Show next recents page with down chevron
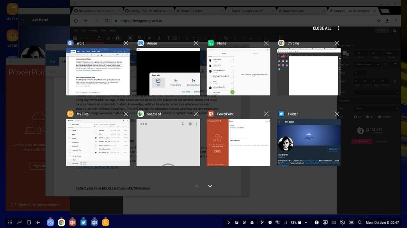The height and width of the screenshot is (228, 407). [x=210, y=186]
